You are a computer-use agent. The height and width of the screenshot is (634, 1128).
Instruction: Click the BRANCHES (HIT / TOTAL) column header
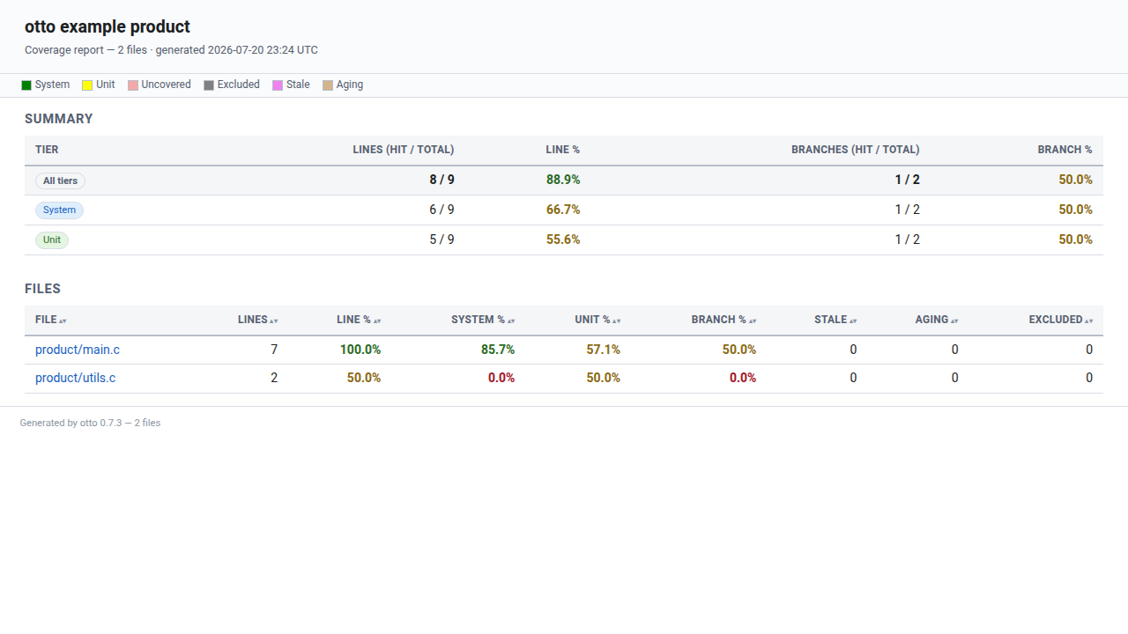pyautogui.click(x=856, y=150)
